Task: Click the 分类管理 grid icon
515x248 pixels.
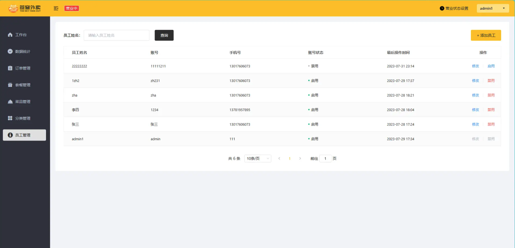Action: tap(10, 118)
